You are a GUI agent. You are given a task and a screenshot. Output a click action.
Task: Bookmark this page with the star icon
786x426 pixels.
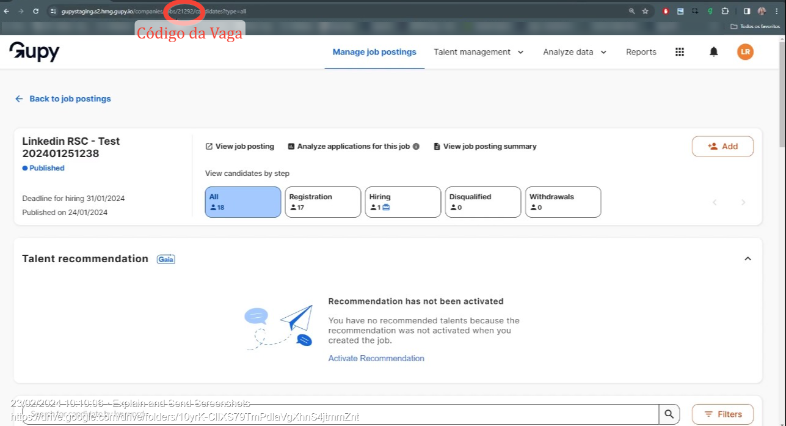[x=645, y=11]
